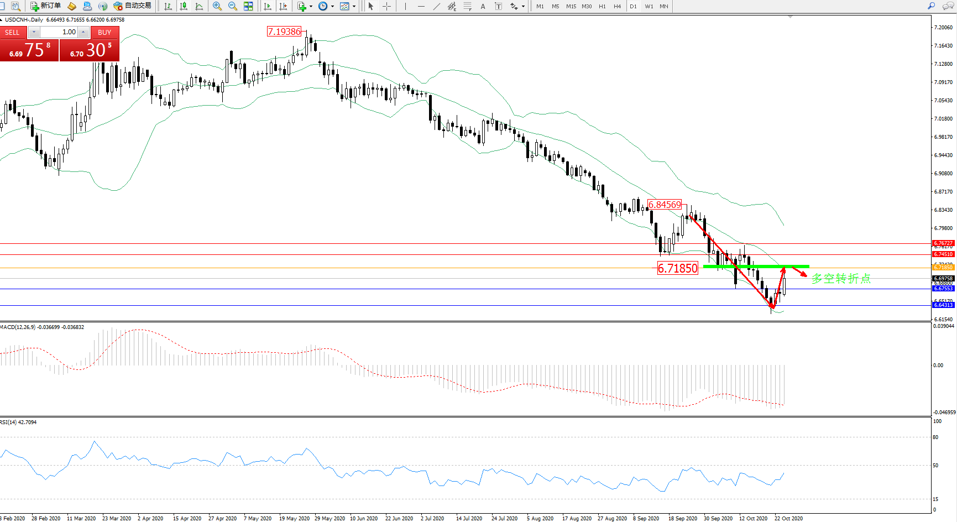Switch chart to candlestick mode

[x=184, y=6]
